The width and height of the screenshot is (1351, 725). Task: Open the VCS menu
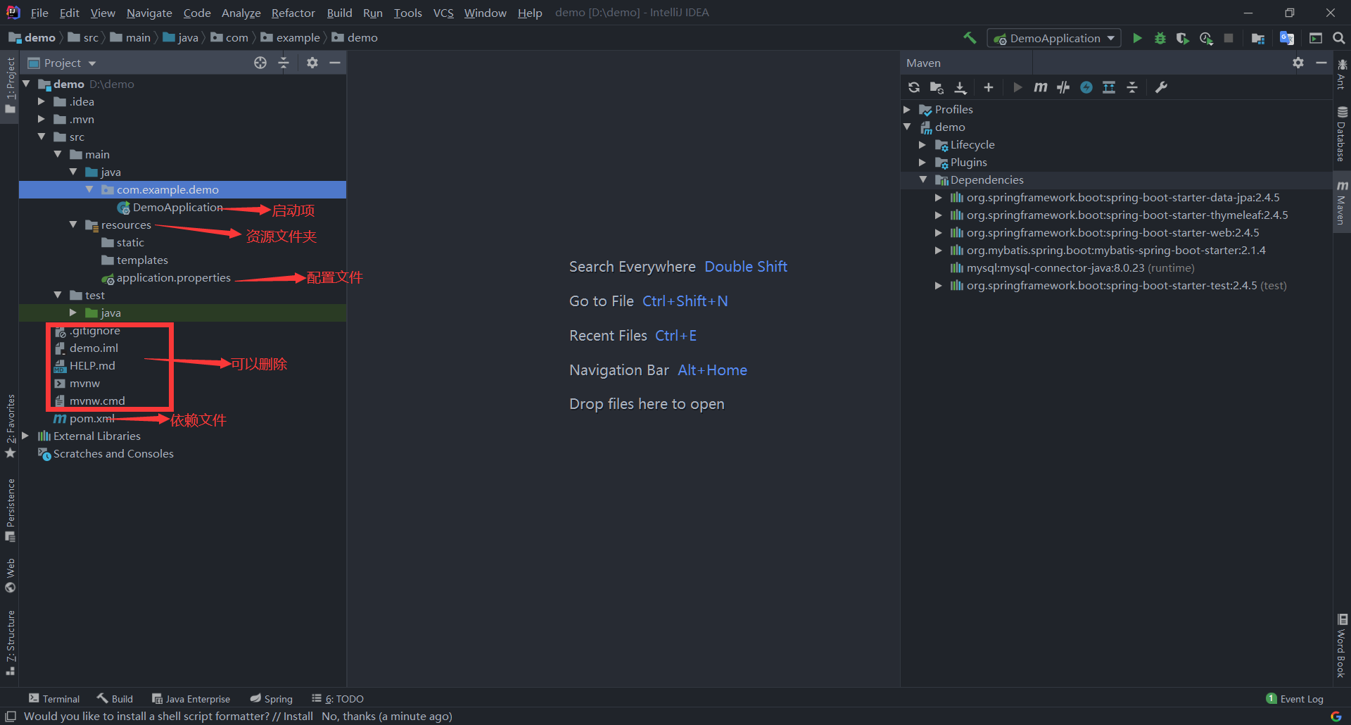pos(443,13)
